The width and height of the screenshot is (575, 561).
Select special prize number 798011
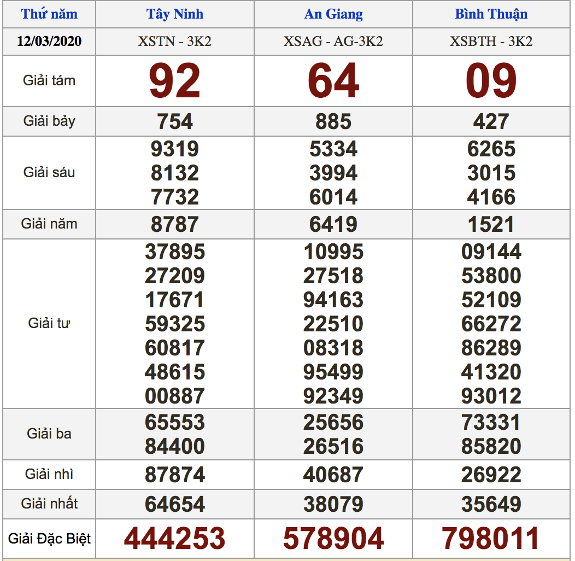pyautogui.click(x=491, y=539)
